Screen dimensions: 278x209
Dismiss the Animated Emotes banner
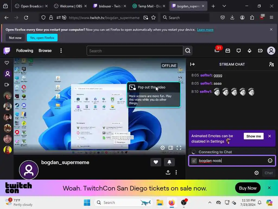click(x=270, y=136)
